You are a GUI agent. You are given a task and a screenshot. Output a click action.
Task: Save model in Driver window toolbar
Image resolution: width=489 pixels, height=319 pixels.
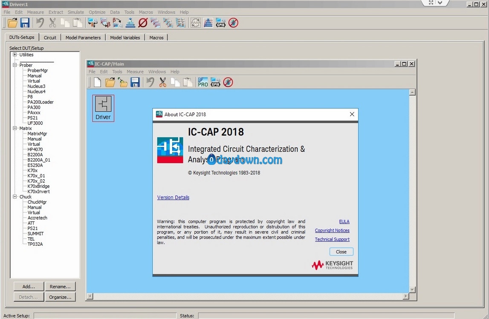tap(25, 23)
